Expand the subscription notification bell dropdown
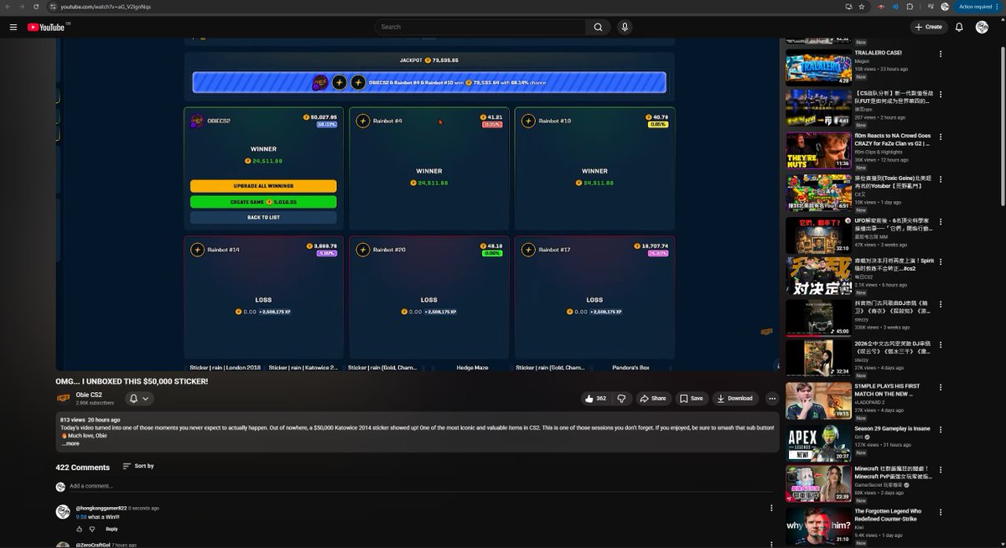 click(x=139, y=399)
